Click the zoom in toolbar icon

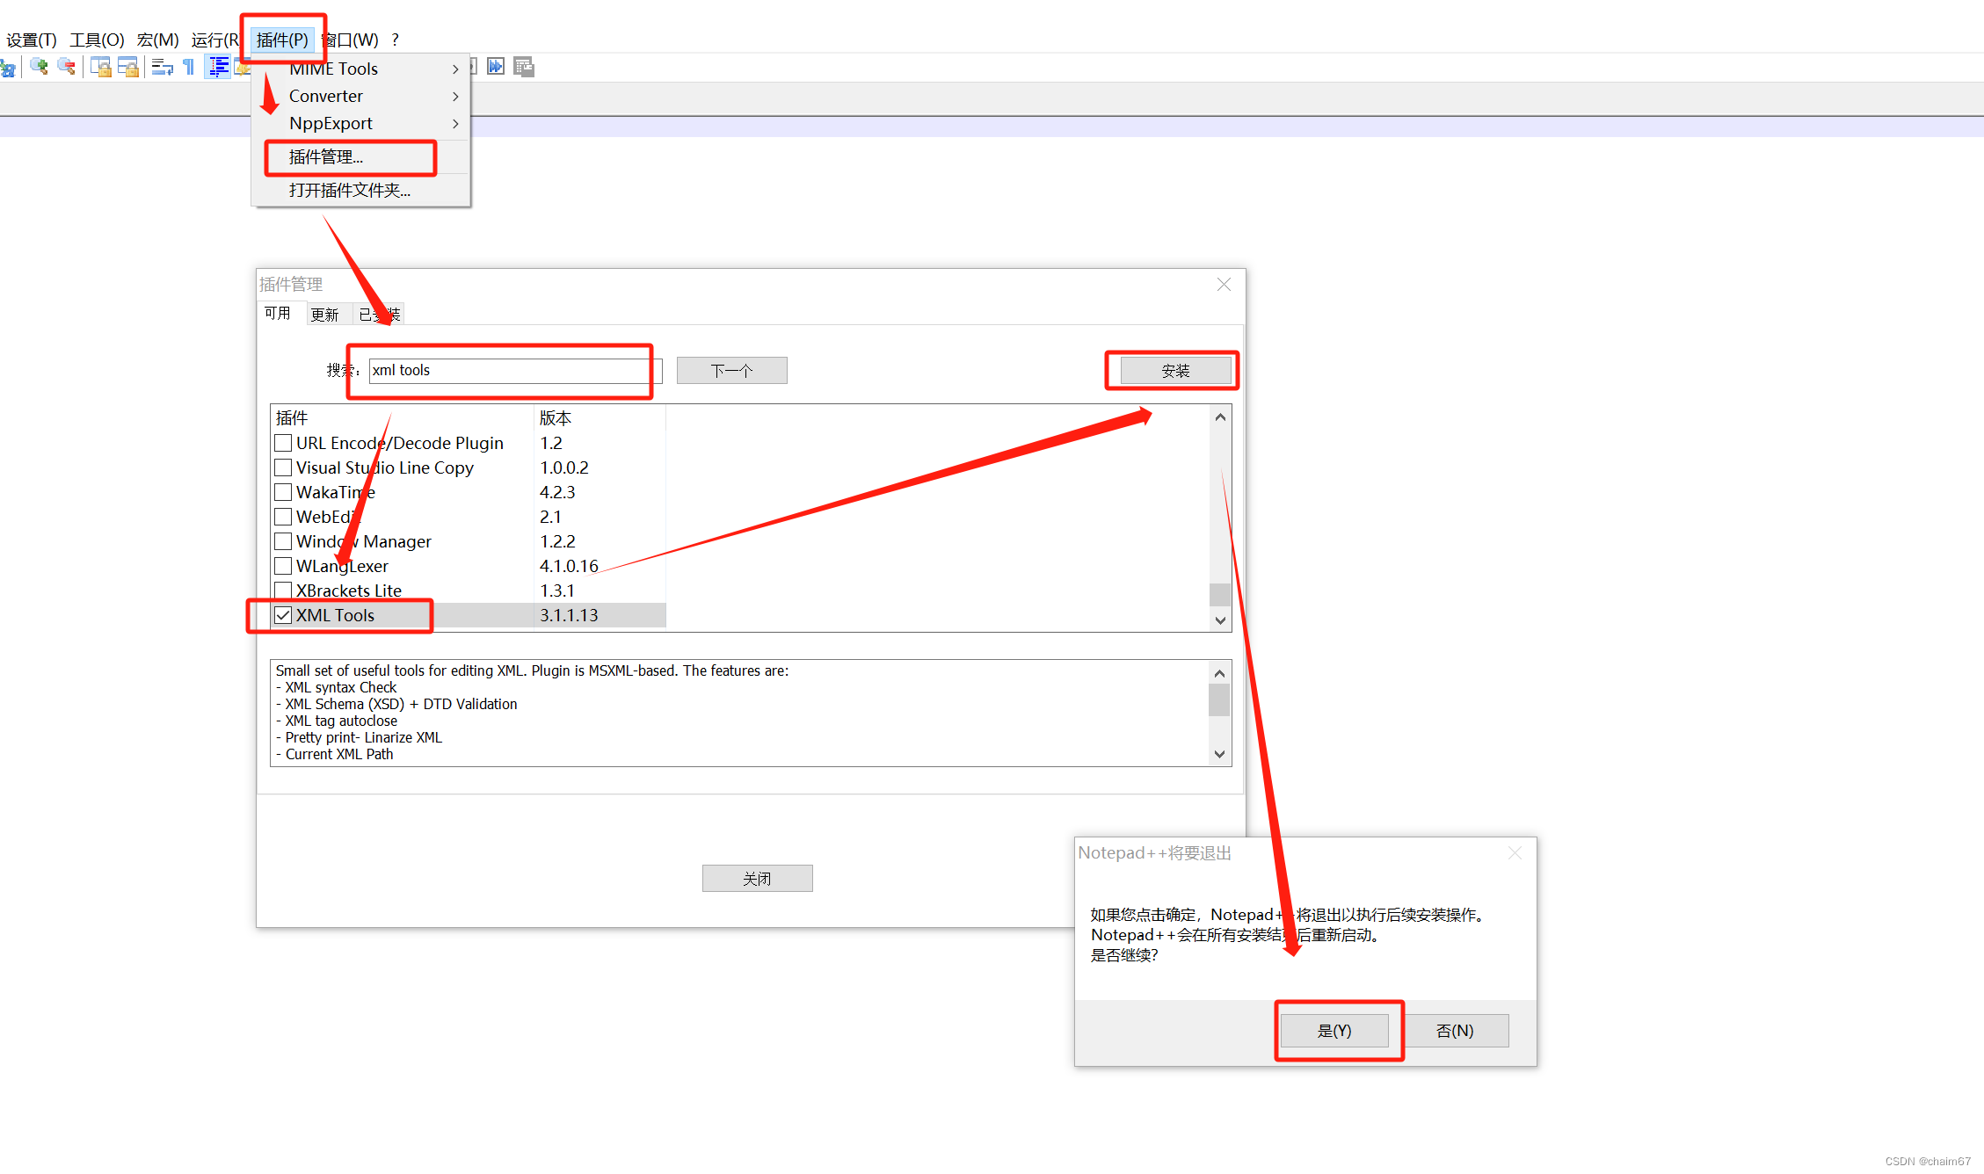coord(39,67)
